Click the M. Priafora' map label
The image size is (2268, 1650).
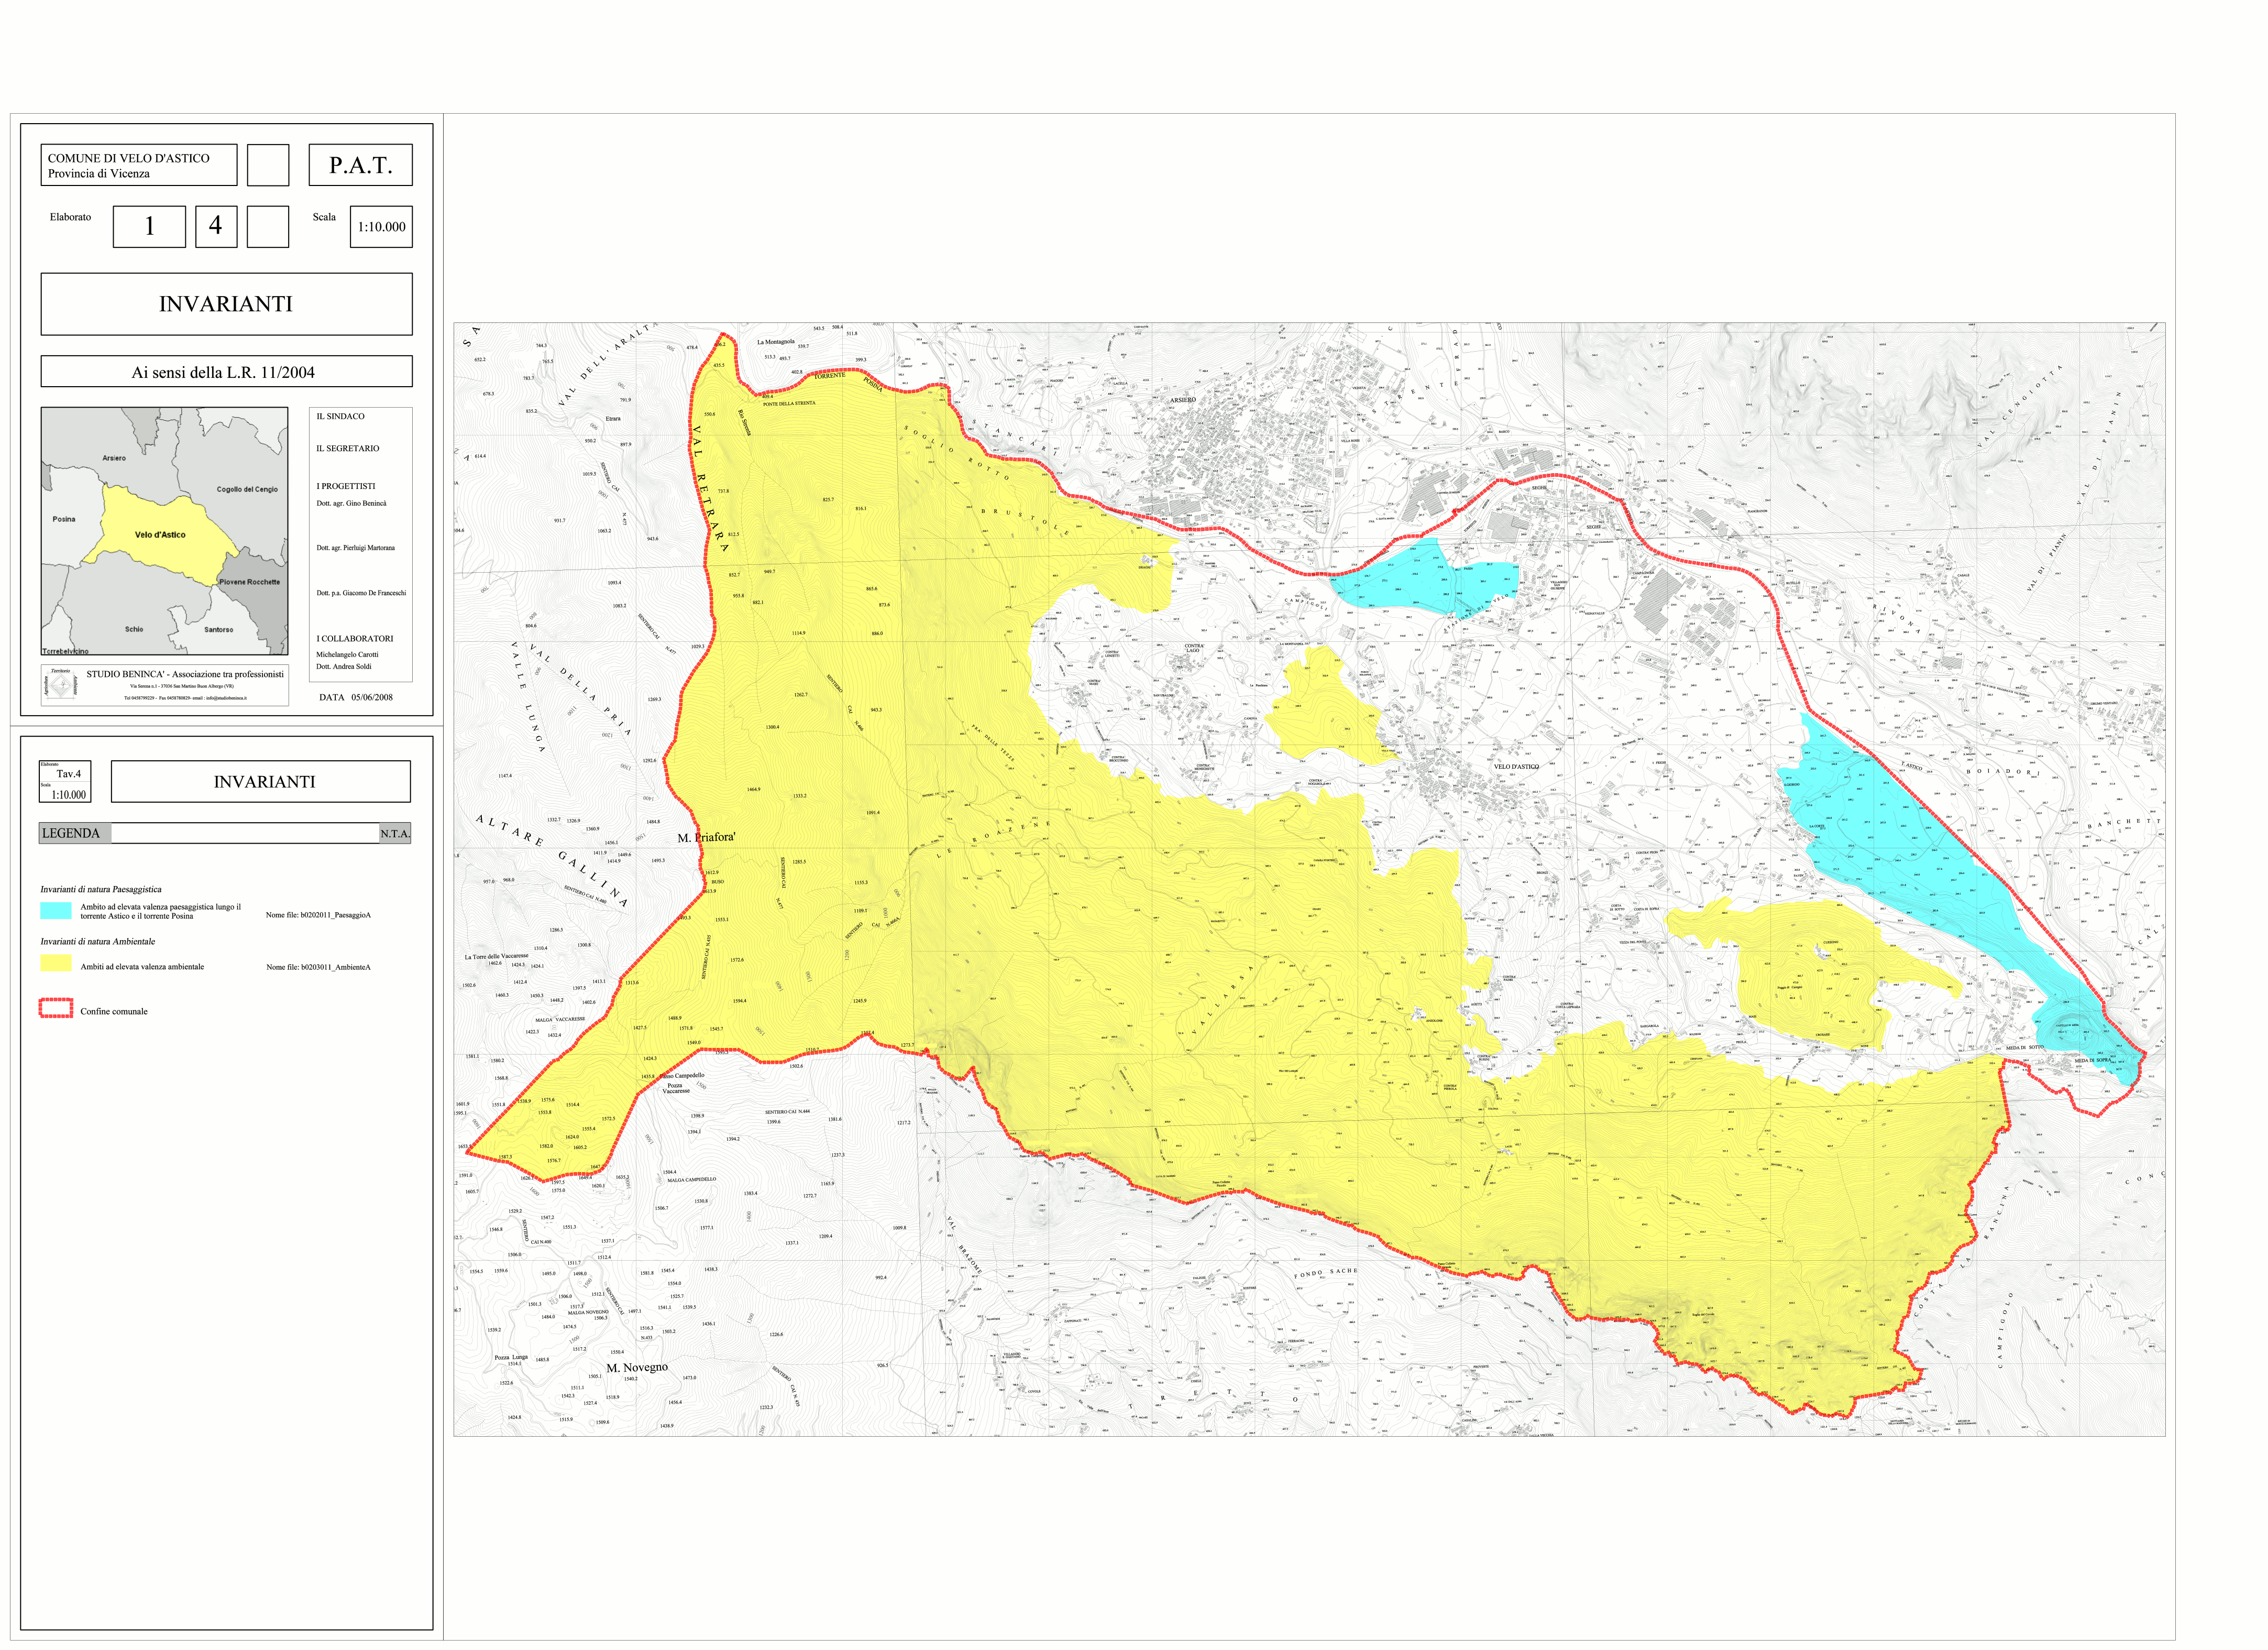tap(706, 837)
